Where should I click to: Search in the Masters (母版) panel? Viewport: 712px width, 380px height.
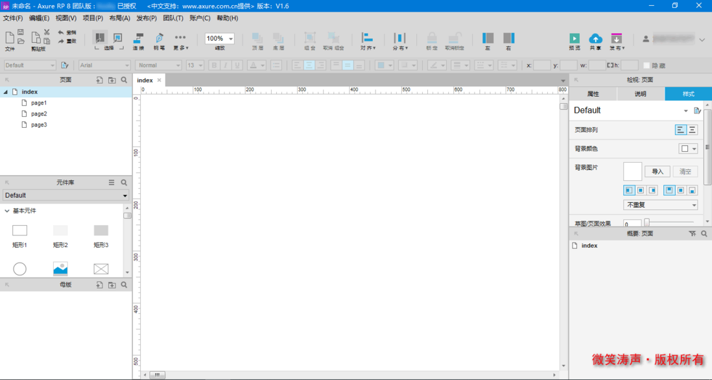tap(124, 285)
